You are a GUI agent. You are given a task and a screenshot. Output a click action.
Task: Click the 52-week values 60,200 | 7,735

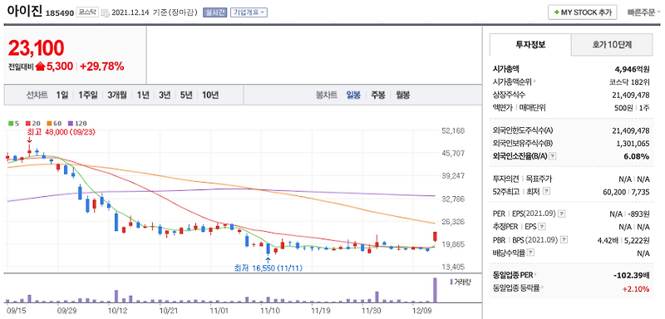[626, 192]
